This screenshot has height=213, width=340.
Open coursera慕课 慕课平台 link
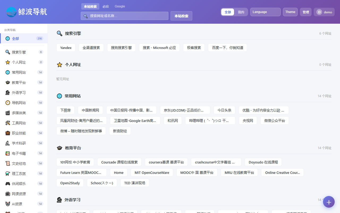pyautogui.click(x=166, y=162)
